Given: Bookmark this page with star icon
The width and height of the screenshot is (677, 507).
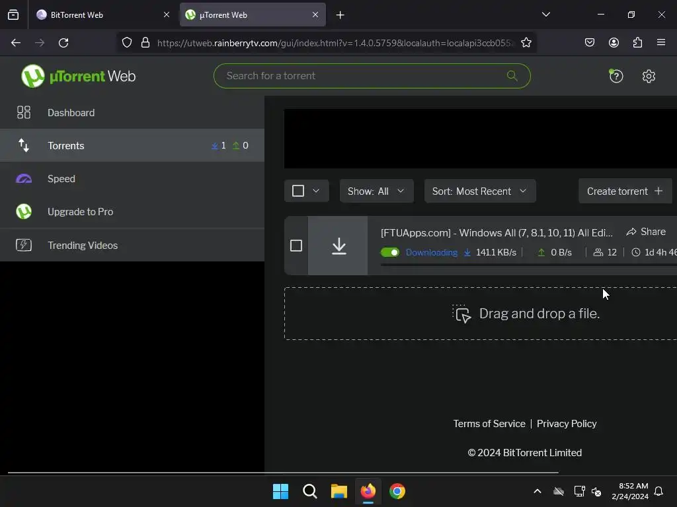Looking at the screenshot, I should pos(526,43).
